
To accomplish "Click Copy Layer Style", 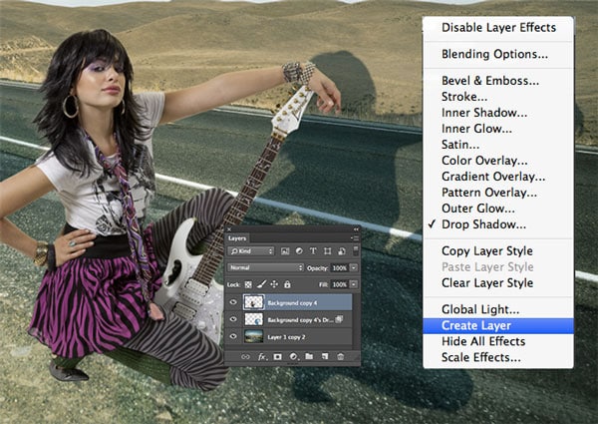I will 486,251.
